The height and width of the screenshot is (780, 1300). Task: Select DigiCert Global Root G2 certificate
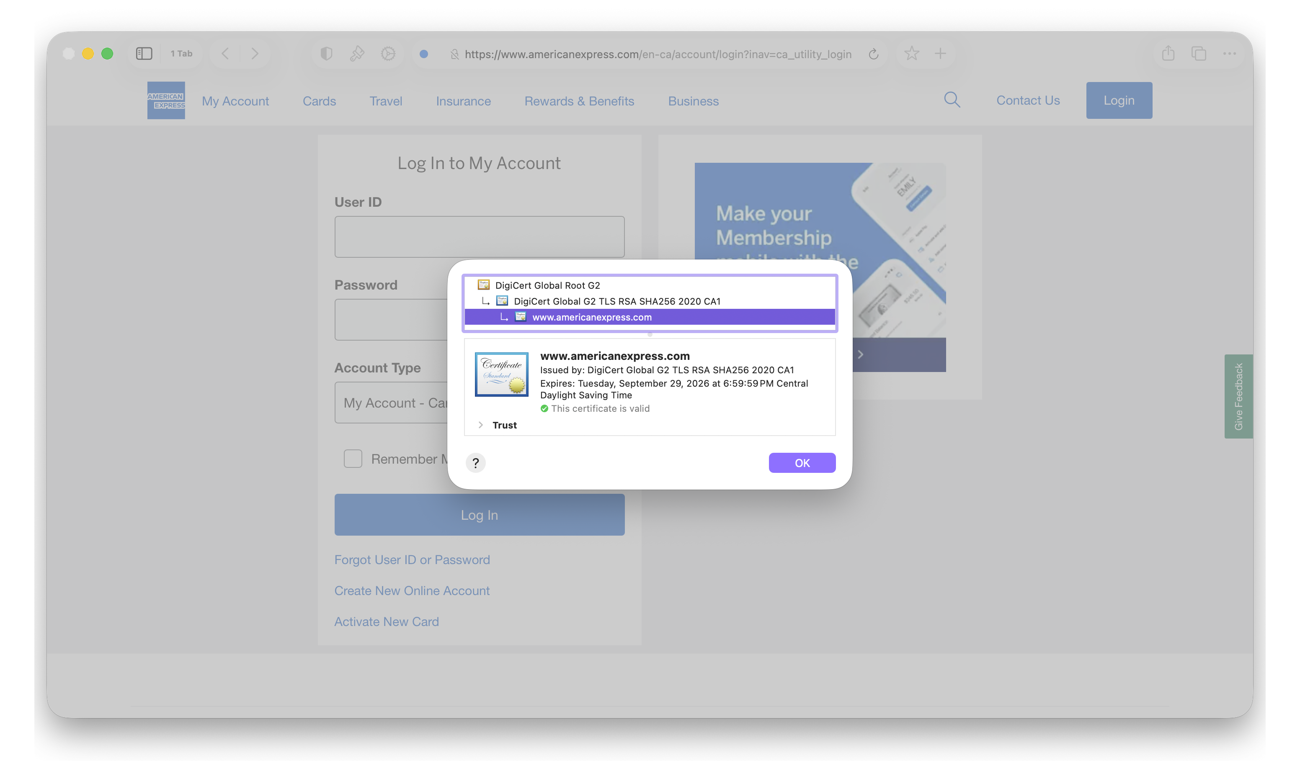tap(547, 285)
